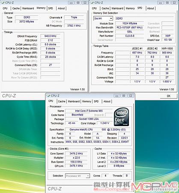
Task: Maximize the top-left Memory window
Action: pyautogui.click(x=78, y=3)
